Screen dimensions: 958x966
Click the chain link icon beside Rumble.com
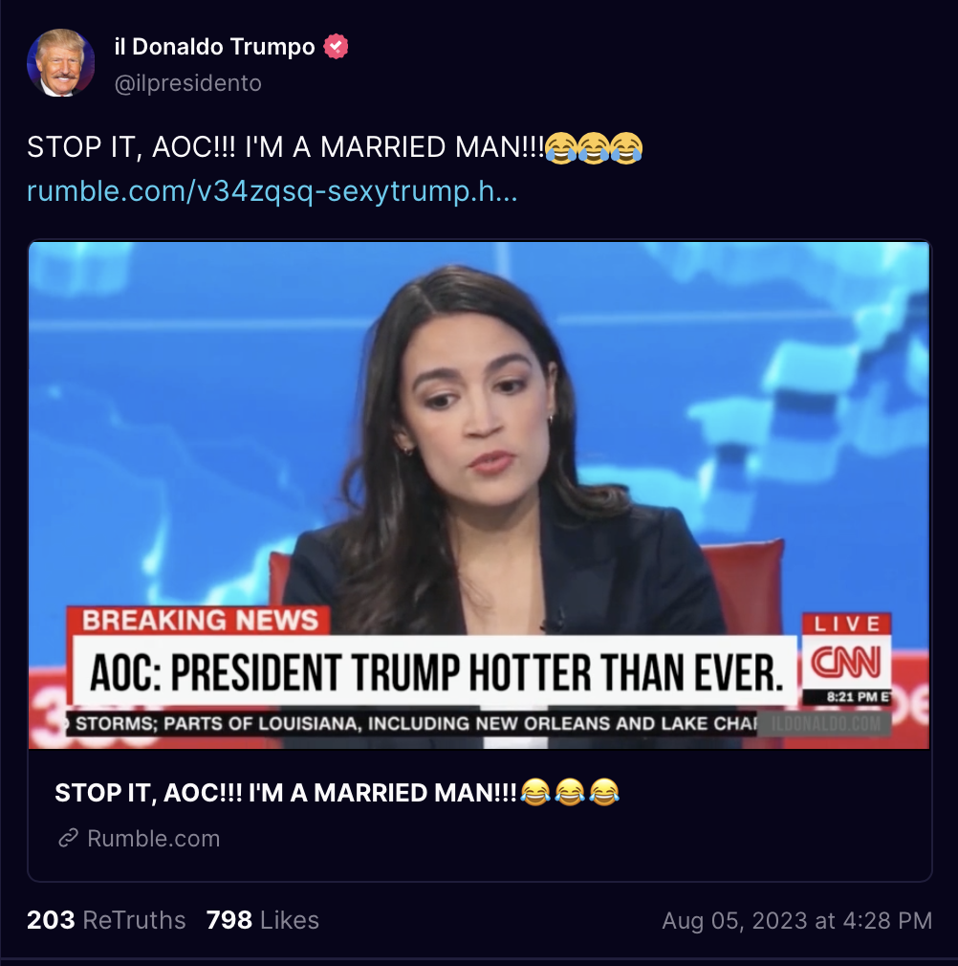[x=68, y=838]
